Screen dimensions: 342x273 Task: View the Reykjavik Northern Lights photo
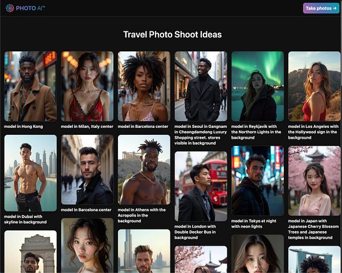258,86
